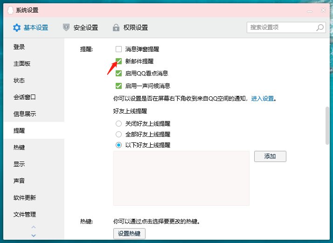Screen dimensions: 333x243
Task: Click the shield icon for 安全设置
Action: pos(66,27)
